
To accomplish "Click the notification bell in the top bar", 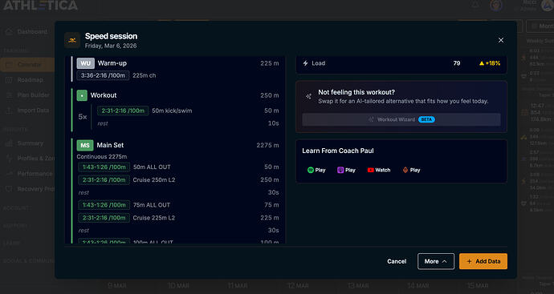I will click(x=475, y=5).
